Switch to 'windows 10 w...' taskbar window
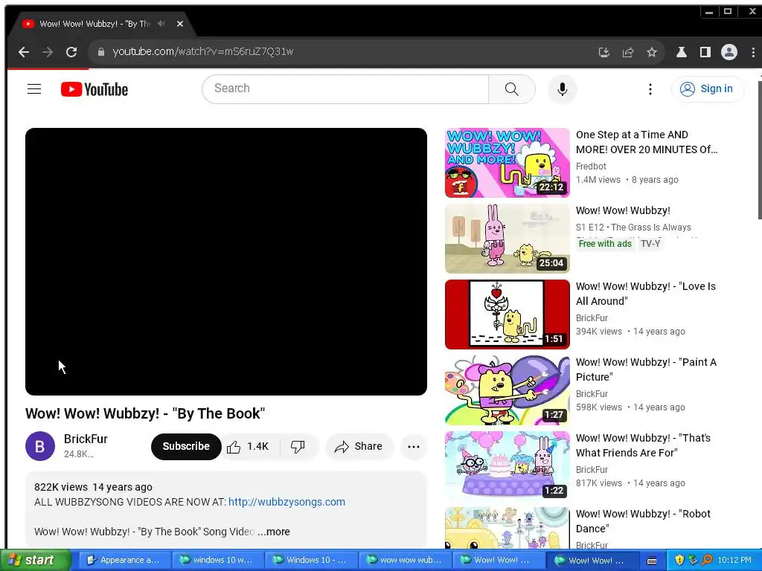Screen dimensions: 762x571 click(x=218, y=561)
